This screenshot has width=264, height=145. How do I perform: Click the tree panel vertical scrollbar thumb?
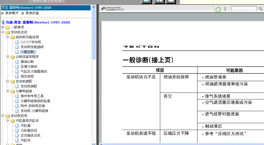(93, 34)
